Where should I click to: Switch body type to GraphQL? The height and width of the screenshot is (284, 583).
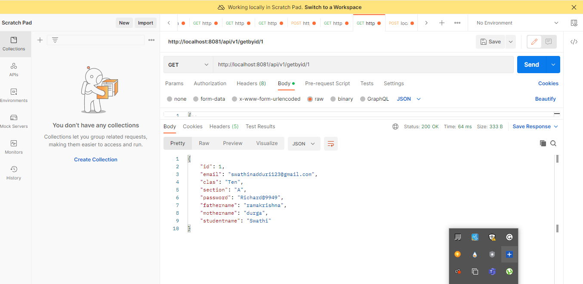click(x=374, y=99)
